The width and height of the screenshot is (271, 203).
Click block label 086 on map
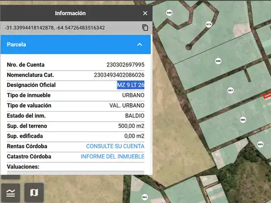[243, 120]
